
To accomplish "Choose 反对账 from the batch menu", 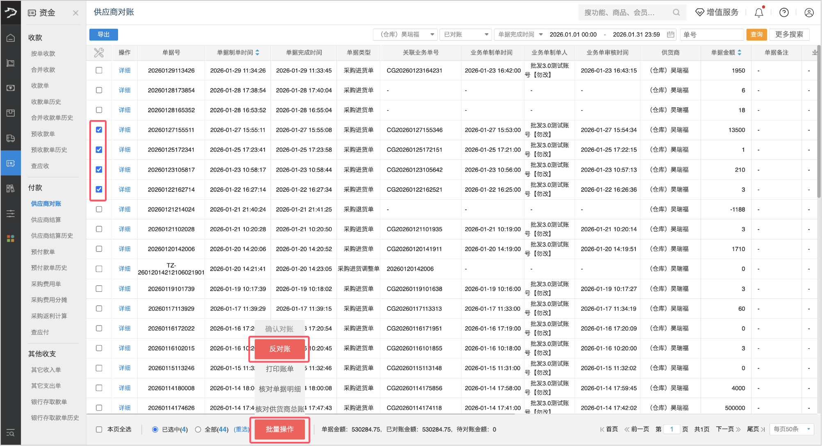I will tap(280, 349).
